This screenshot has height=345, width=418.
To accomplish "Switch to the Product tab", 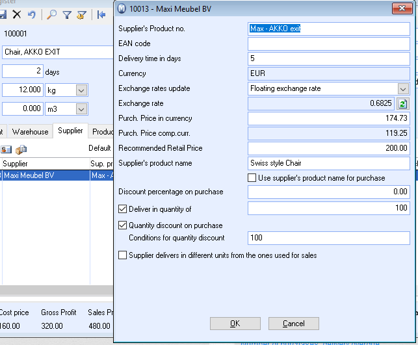I will (102, 132).
